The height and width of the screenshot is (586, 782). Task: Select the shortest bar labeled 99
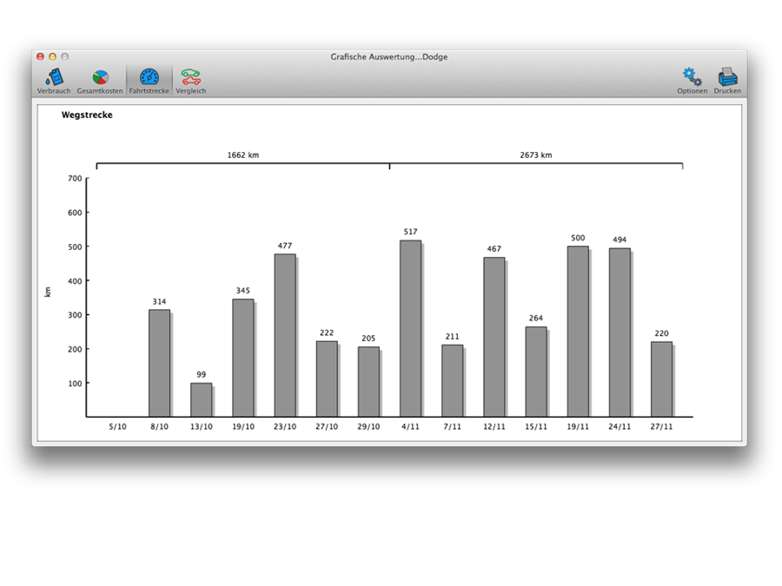click(201, 400)
